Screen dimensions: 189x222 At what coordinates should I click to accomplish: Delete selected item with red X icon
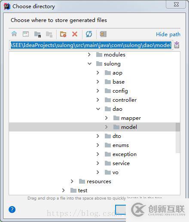[x=75, y=34]
